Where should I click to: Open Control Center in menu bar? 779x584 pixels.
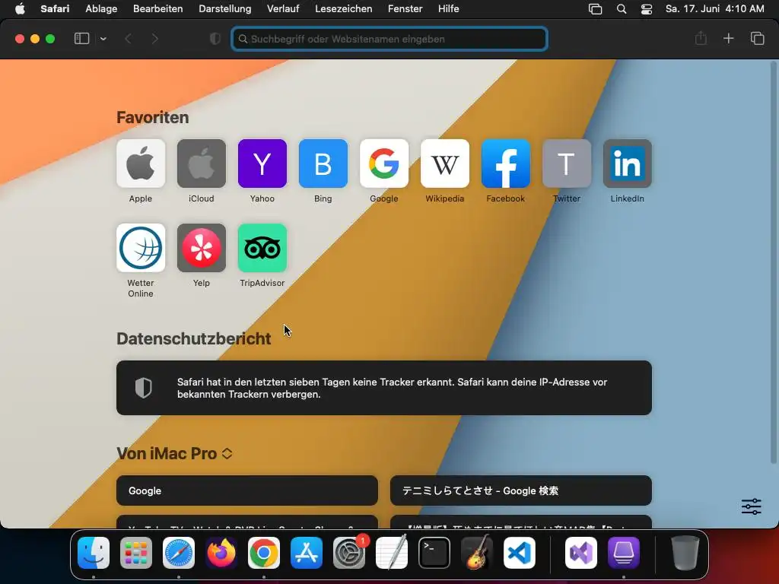(647, 9)
